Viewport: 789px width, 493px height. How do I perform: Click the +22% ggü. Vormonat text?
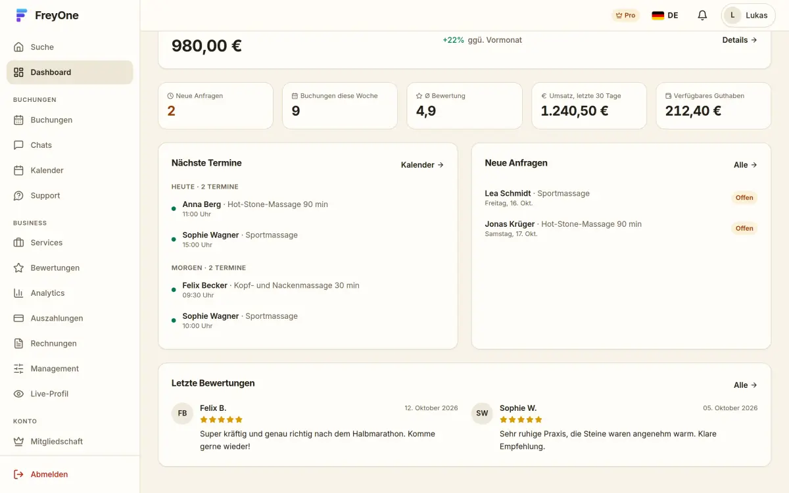[x=482, y=40]
